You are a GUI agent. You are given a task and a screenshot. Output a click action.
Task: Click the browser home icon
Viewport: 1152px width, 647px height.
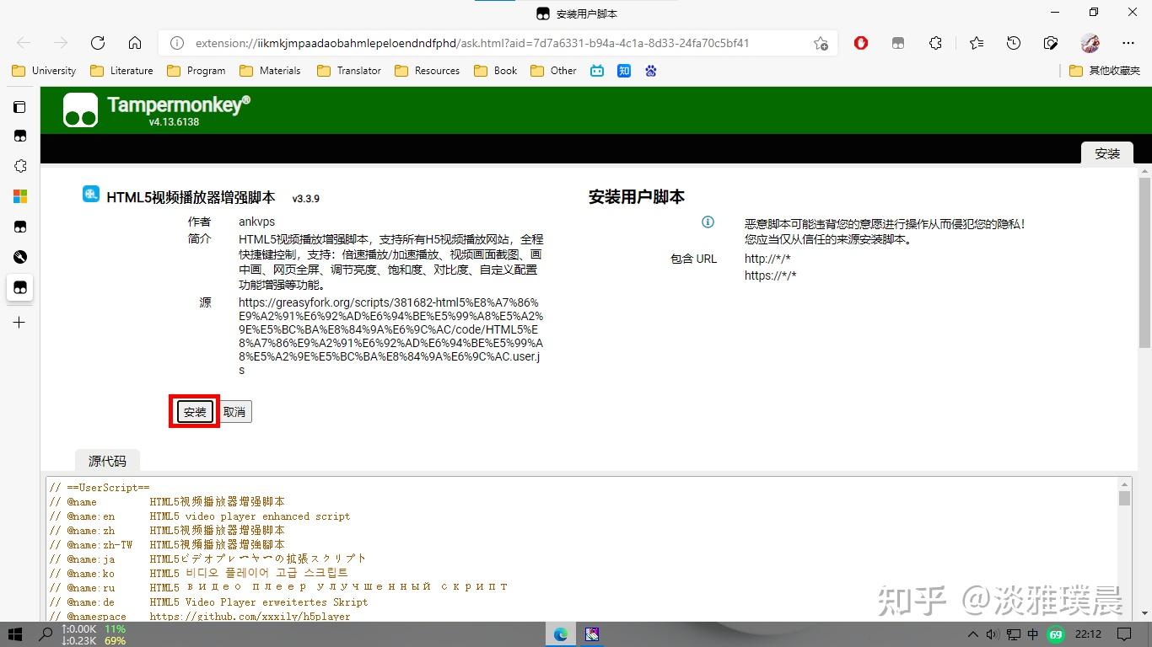click(x=135, y=42)
